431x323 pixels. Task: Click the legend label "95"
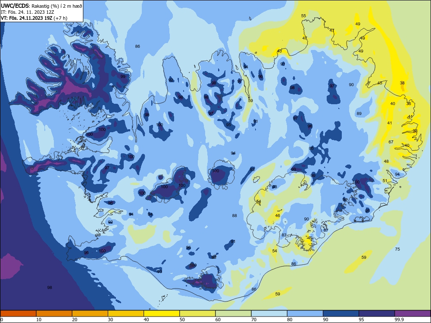tap(361, 320)
